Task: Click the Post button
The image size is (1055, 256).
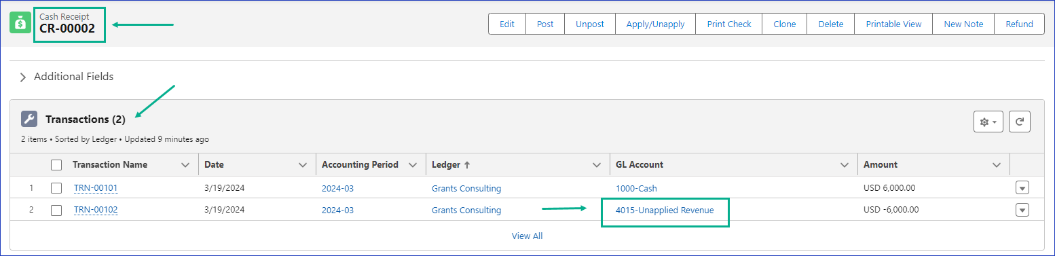Action: [545, 24]
